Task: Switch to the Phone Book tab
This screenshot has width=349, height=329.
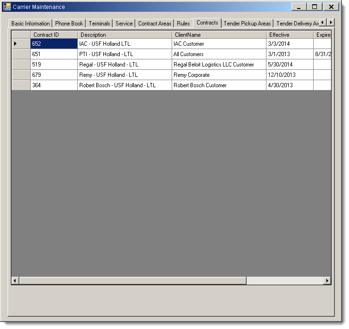Action: coord(69,24)
